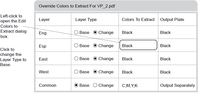Screen dimensions: 198x93
Task: Select Change radio for Eng layer
Action: pos(95,32)
